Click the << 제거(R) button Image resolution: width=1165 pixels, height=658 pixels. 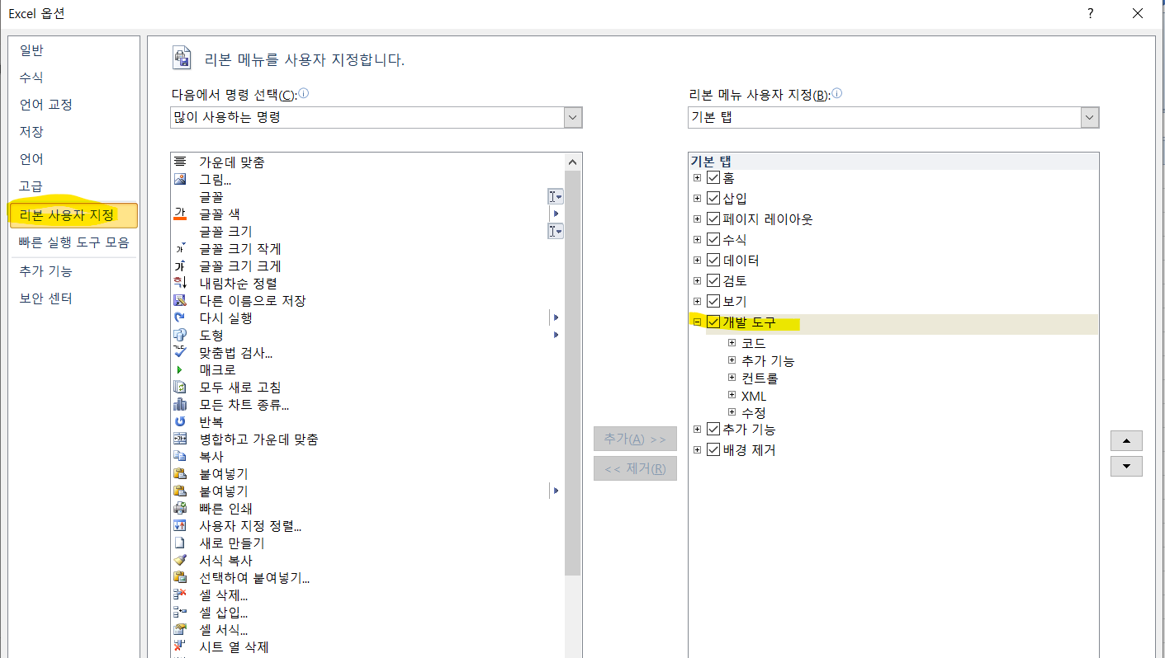click(635, 469)
